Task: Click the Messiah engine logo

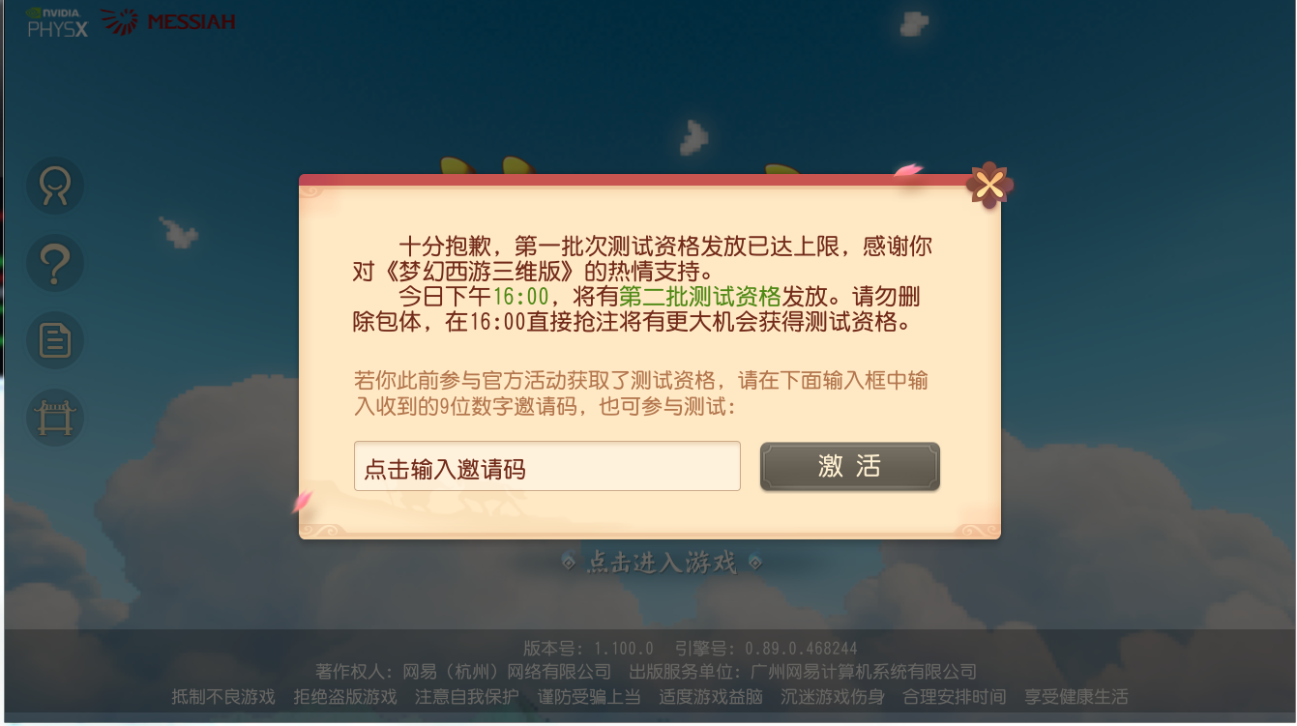Action: click(x=168, y=21)
